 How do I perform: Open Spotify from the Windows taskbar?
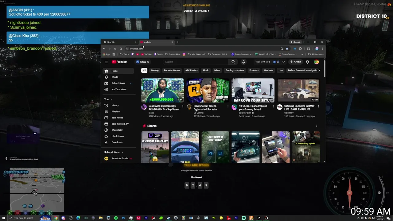point(116,218)
